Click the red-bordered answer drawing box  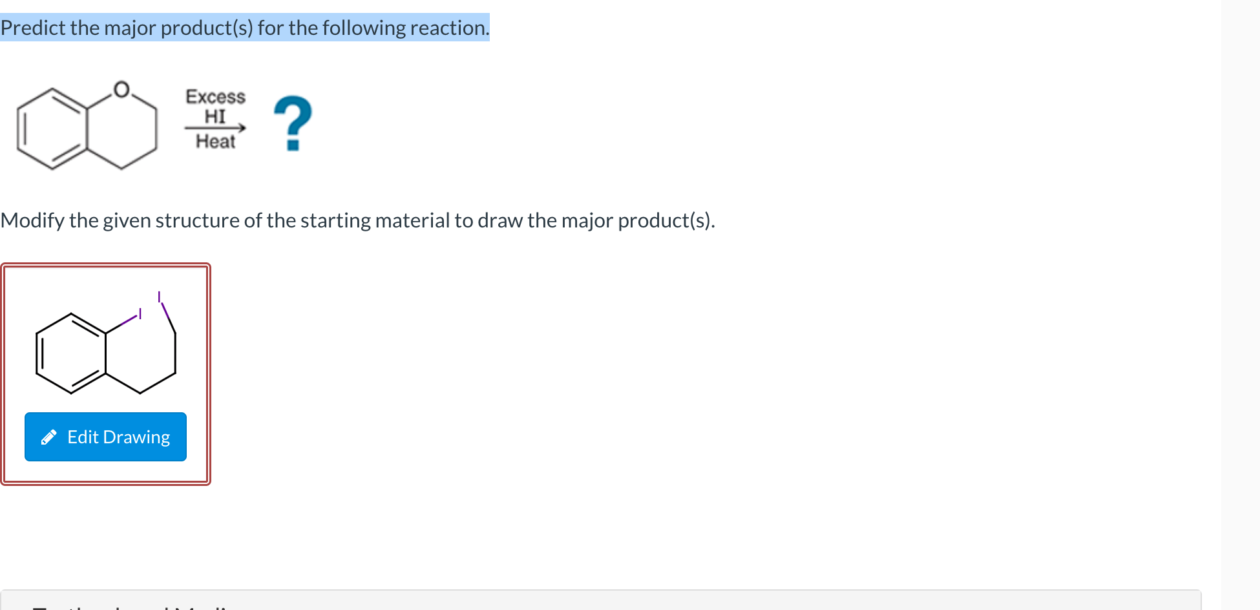pos(106,374)
